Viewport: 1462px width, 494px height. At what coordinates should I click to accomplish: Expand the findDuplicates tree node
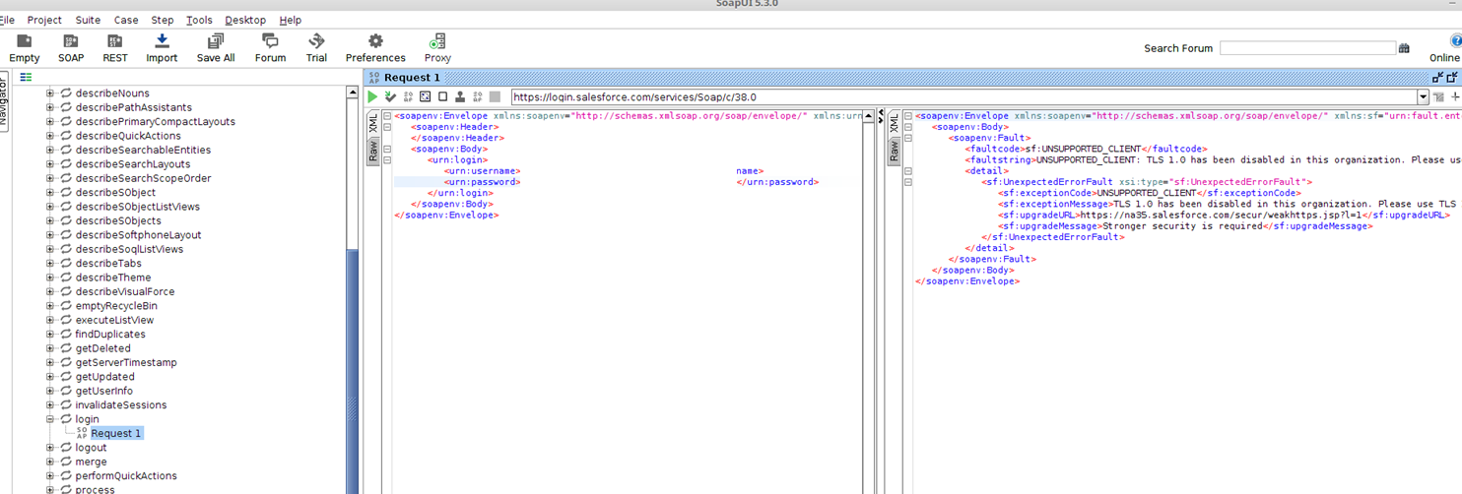click(x=50, y=335)
